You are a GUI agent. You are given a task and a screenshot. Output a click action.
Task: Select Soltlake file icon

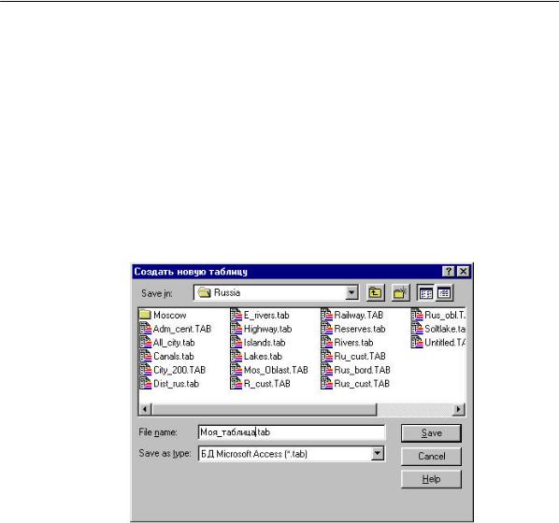coord(417,329)
